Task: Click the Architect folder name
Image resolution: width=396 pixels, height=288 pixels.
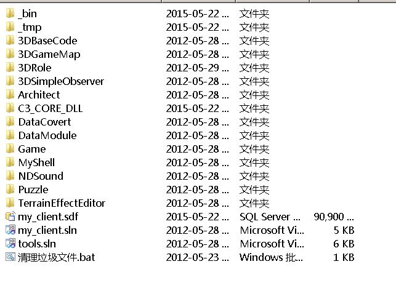Action: click(x=39, y=95)
